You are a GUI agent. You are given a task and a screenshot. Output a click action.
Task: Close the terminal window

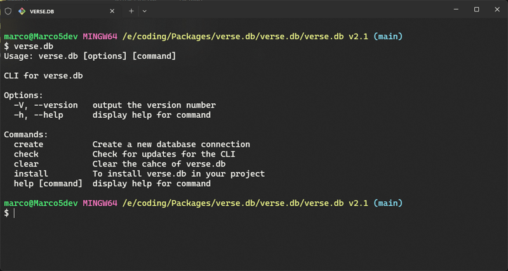(497, 9)
